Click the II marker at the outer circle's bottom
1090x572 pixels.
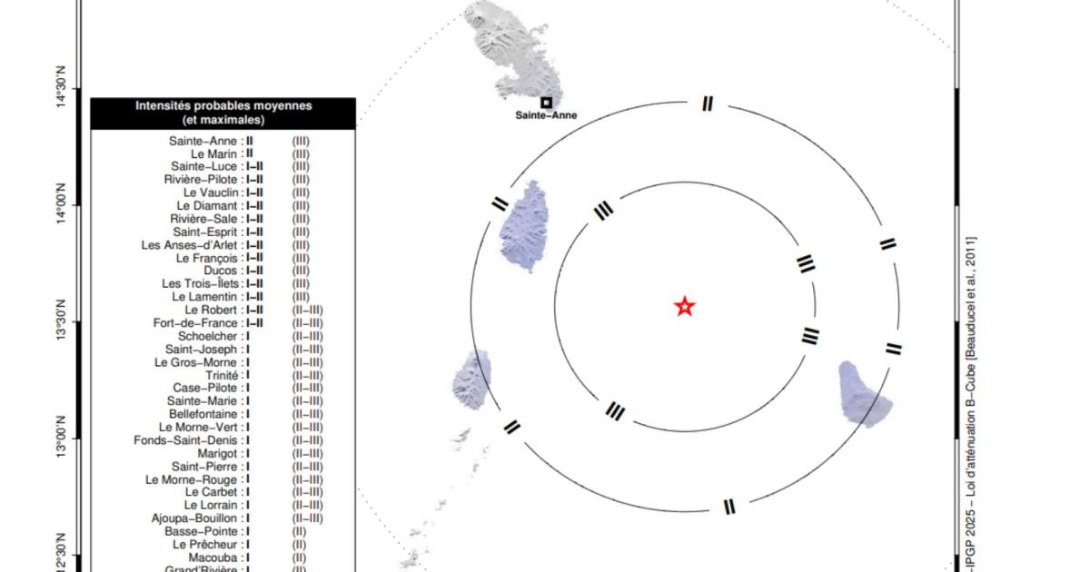(x=728, y=507)
